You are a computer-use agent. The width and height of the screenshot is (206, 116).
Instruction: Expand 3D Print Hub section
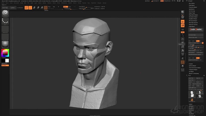(x=192, y=11)
